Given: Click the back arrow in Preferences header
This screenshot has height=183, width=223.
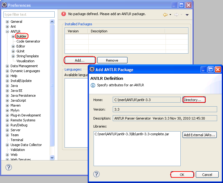Looking at the screenshot, I should coord(165,14).
